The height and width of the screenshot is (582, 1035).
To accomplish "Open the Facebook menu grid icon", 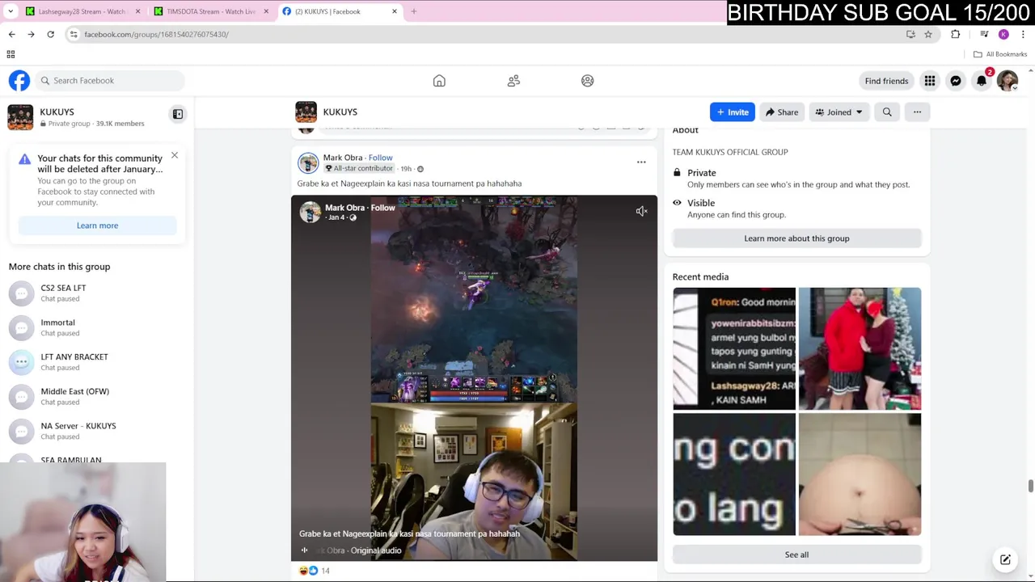I will 930,81.
